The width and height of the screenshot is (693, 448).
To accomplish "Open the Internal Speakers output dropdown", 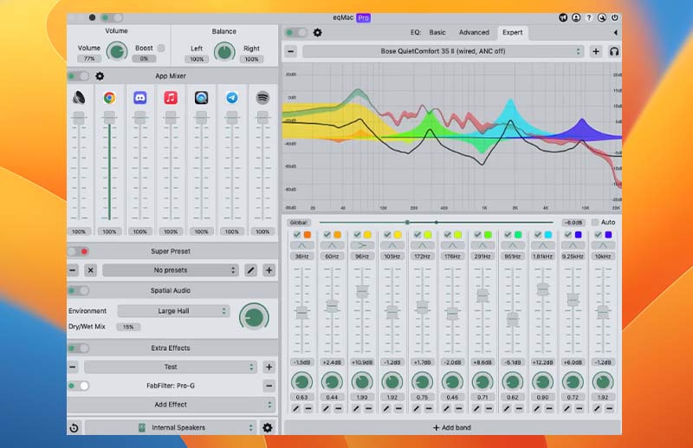I will 172,427.
